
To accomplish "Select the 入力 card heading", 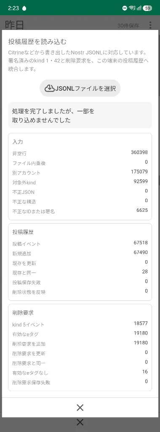I will 18,142.
